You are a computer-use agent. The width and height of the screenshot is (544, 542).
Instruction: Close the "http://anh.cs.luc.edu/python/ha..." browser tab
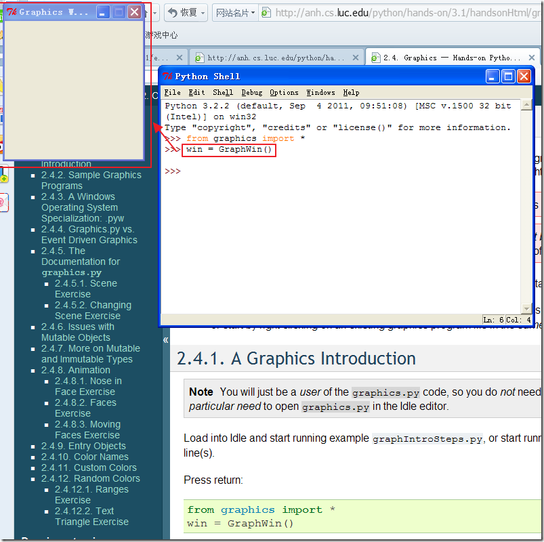pos(355,58)
